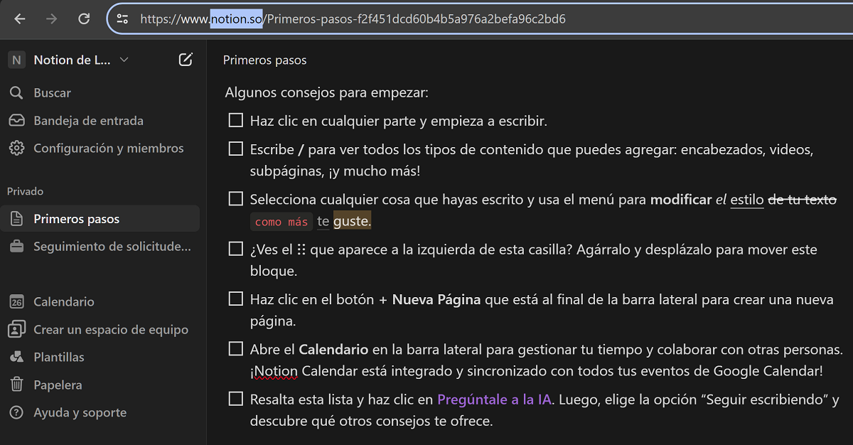853x445 pixels.
Task: Click the Primeros pasos page icon
Action: pos(16,219)
